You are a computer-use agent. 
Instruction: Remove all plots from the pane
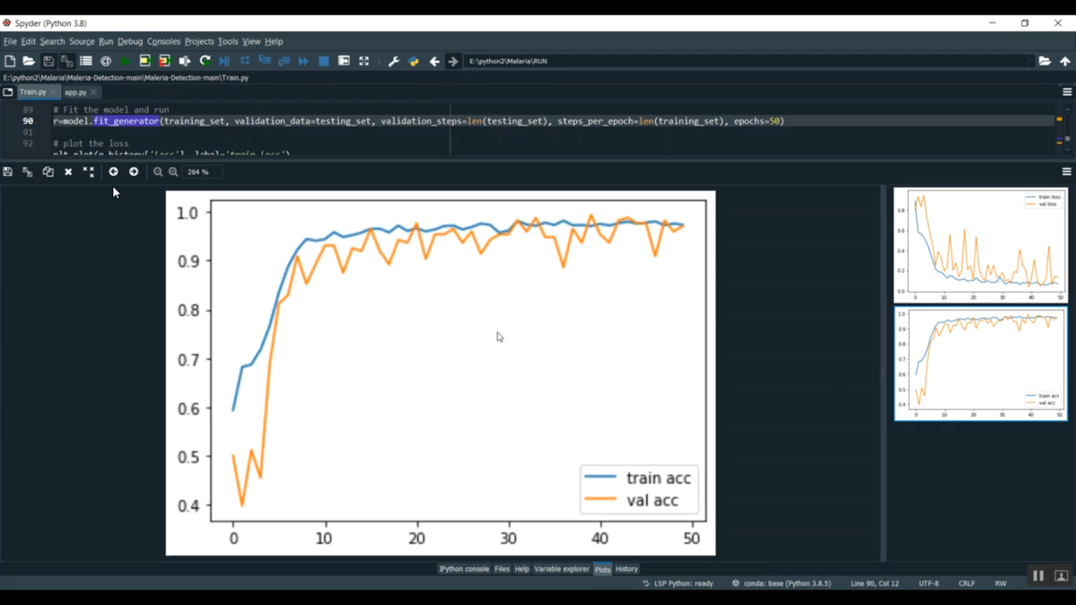point(88,172)
